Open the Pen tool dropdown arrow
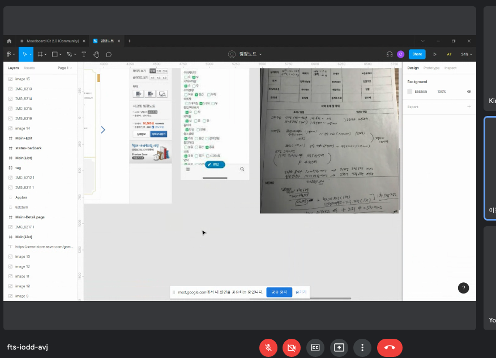The width and height of the screenshot is (496, 358). [x=75, y=54]
